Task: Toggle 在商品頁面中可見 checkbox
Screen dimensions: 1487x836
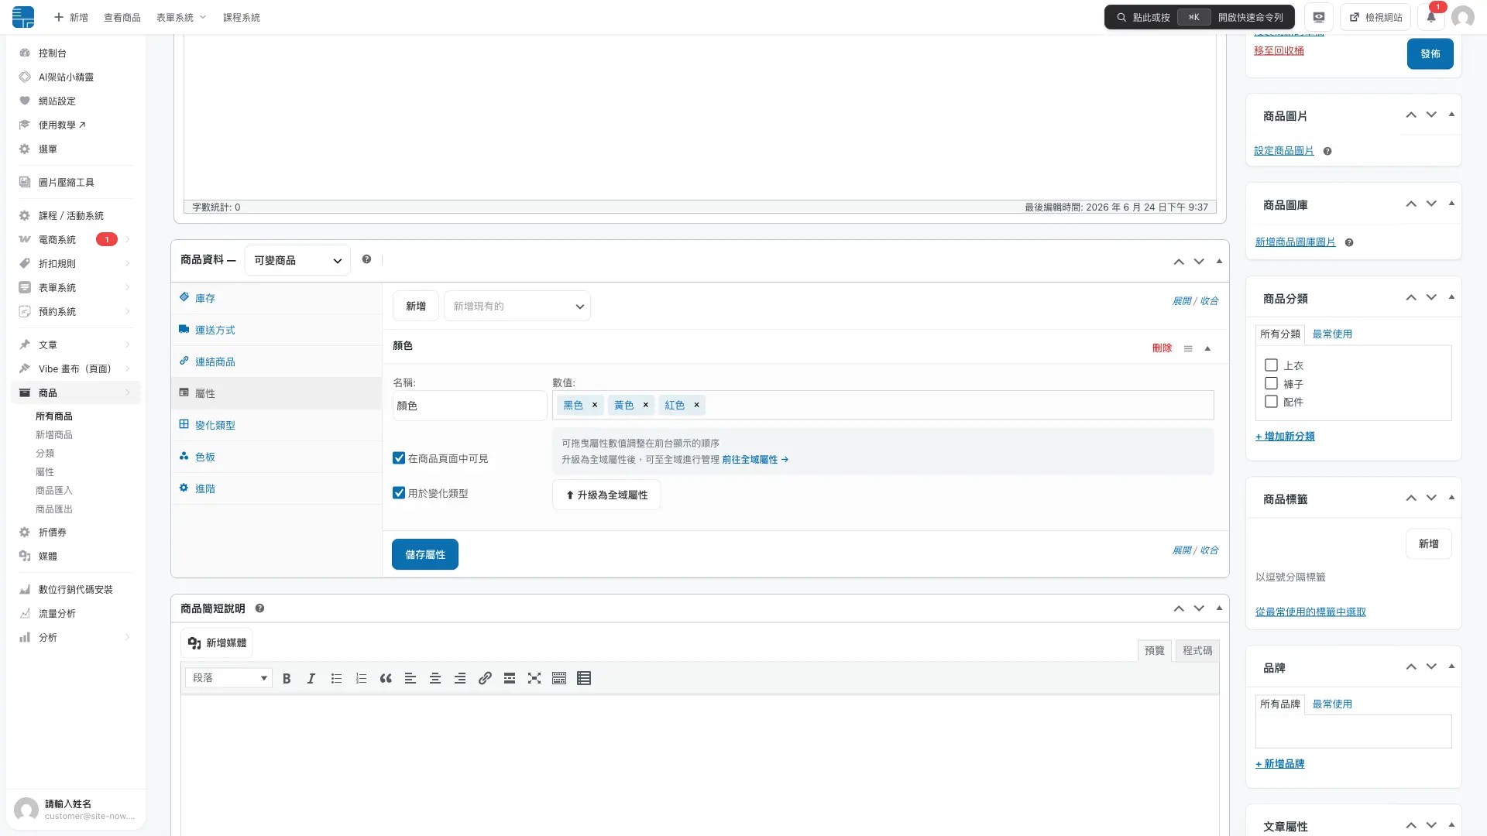Action: coord(399,459)
